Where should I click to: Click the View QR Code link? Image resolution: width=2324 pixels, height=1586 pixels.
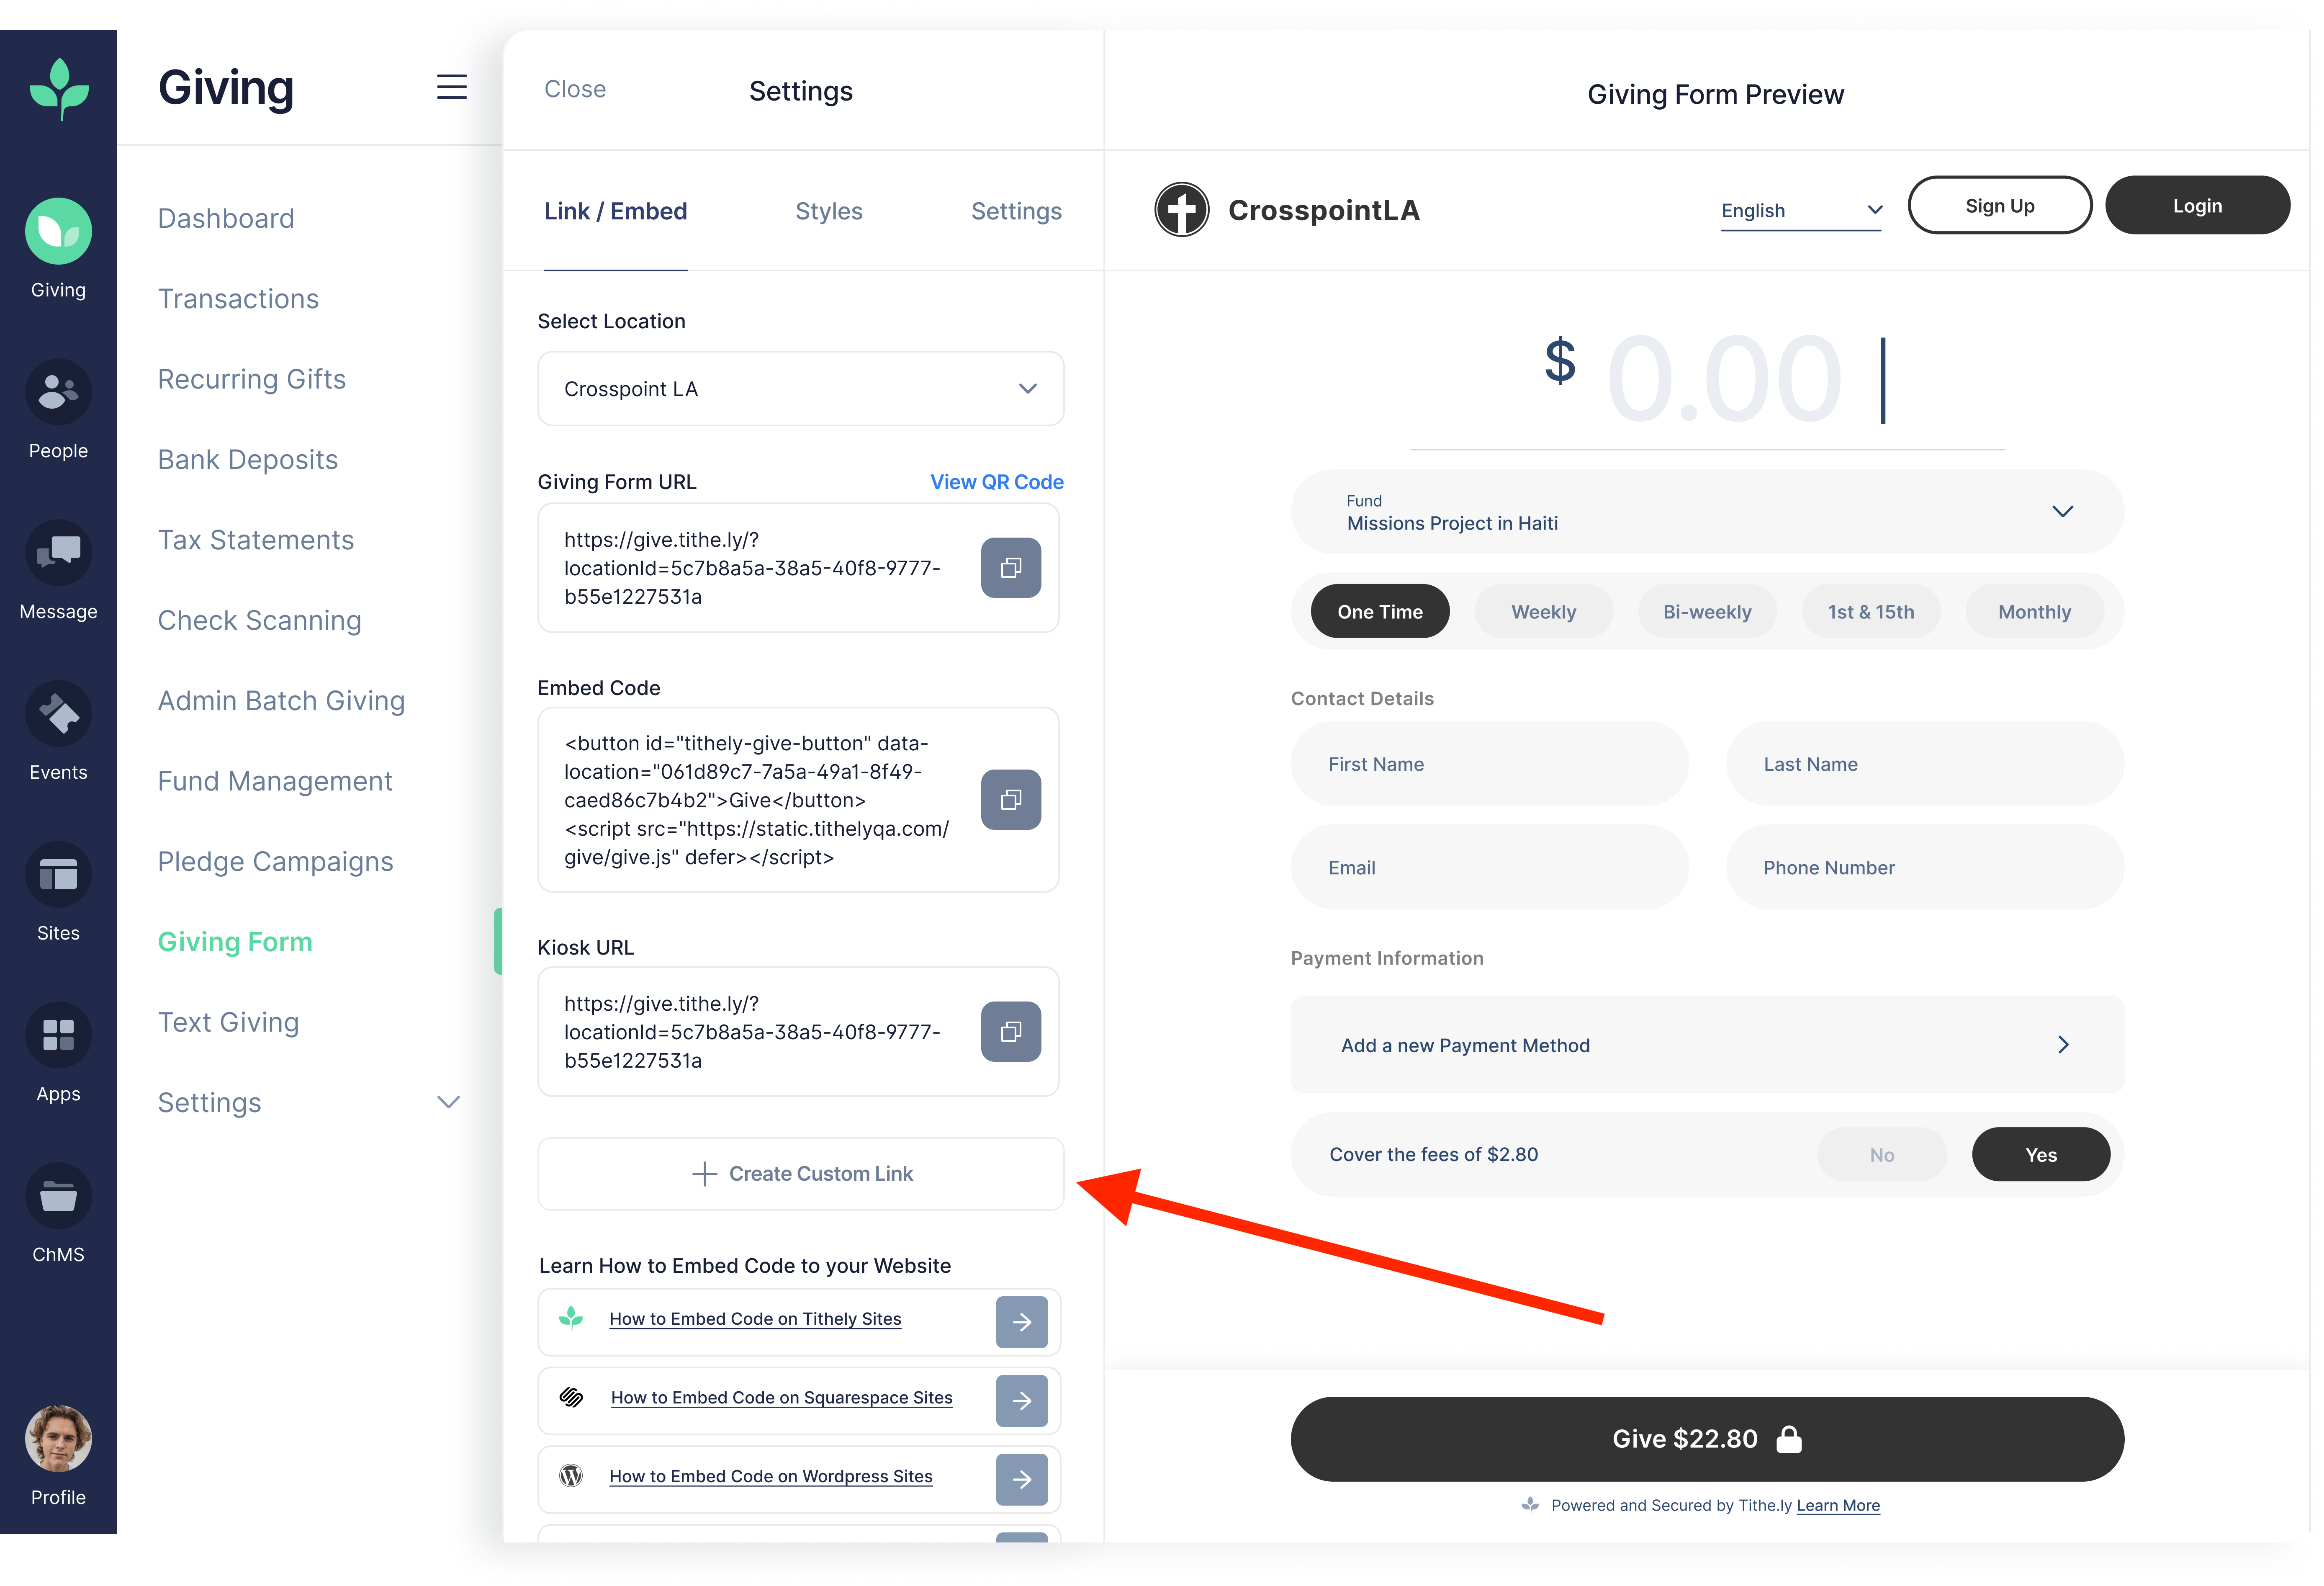pyautogui.click(x=997, y=482)
